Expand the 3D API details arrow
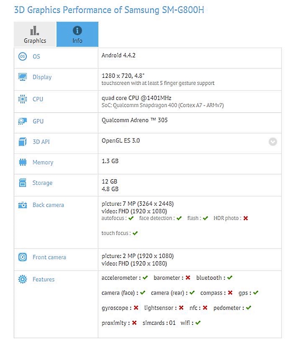298x339 pixels. pos(272,142)
